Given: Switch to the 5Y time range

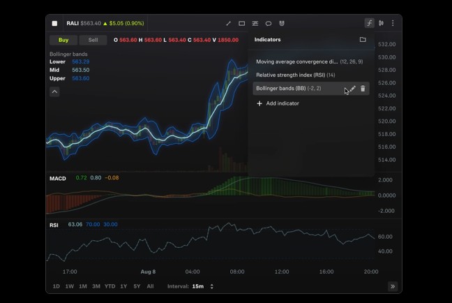Looking at the screenshot, I should pos(137,286).
